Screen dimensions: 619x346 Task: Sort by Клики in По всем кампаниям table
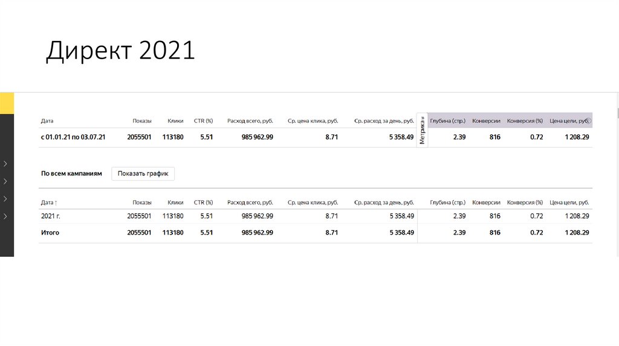pyautogui.click(x=175, y=203)
